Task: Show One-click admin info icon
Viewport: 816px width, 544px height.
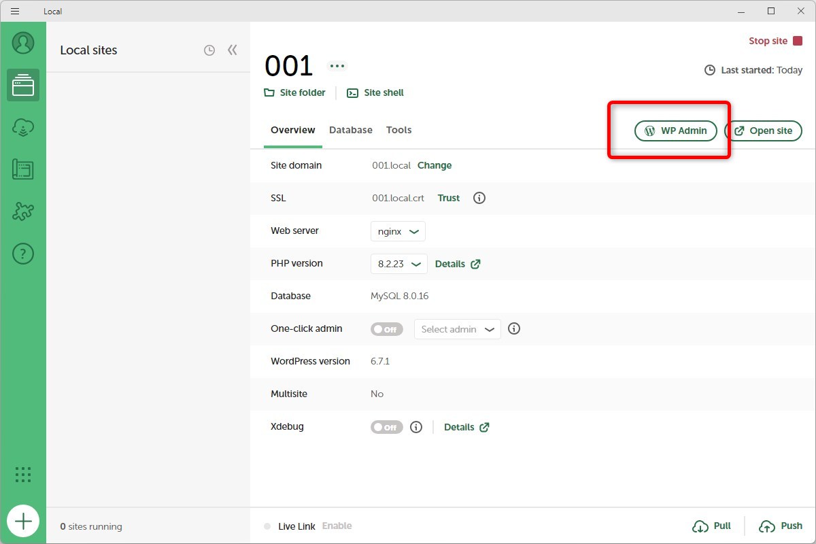Action: (x=515, y=328)
